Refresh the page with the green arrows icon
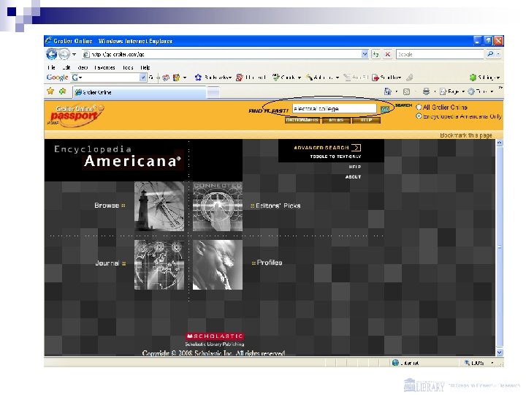This screenshot has width=526, height=395. 376,54
